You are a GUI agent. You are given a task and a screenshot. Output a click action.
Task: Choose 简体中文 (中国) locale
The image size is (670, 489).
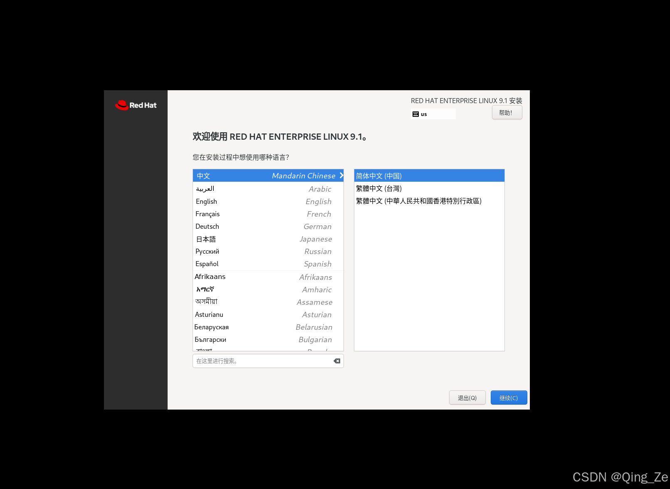(x=429, y=175)
